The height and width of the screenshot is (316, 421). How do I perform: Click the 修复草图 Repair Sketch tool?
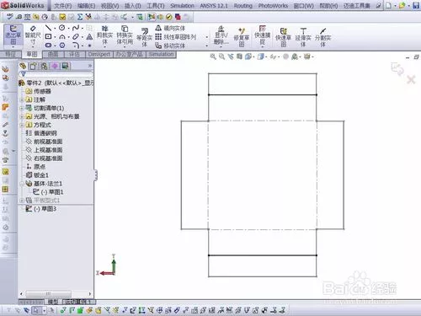[x=242, y=36]
